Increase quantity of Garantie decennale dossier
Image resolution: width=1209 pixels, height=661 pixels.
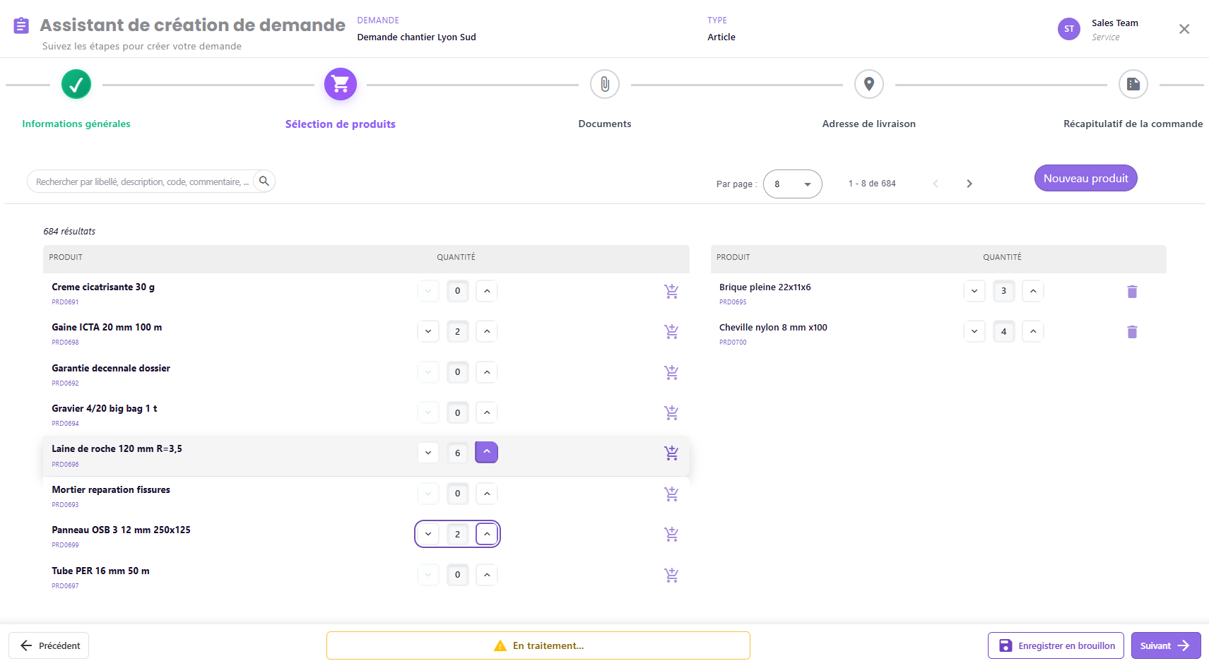coord(487,372)
